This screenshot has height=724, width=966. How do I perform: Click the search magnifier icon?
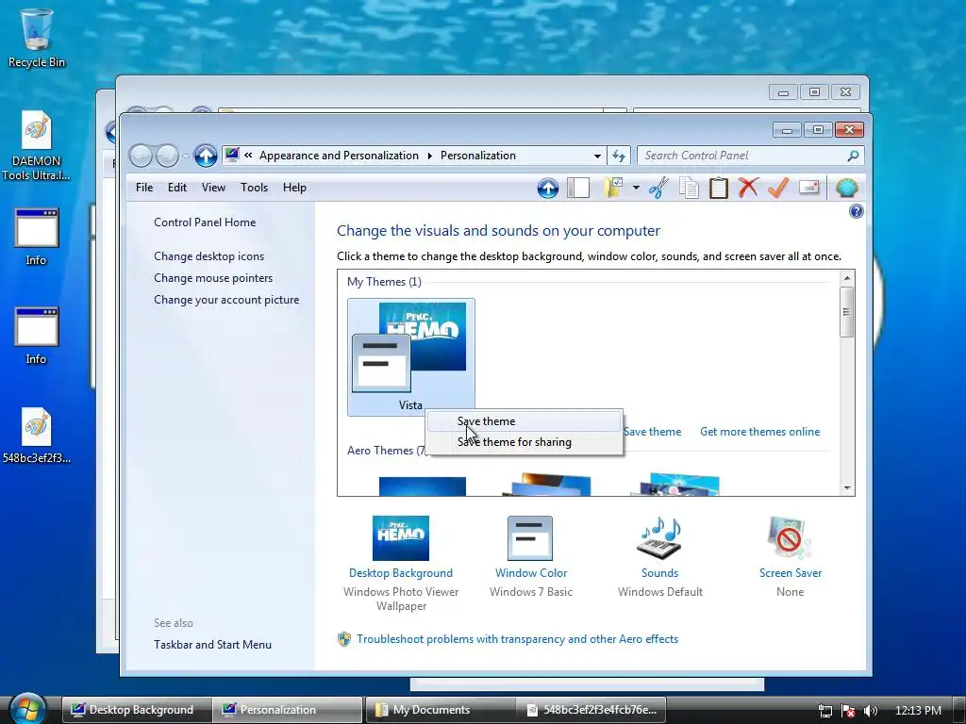tap(853, 156)
